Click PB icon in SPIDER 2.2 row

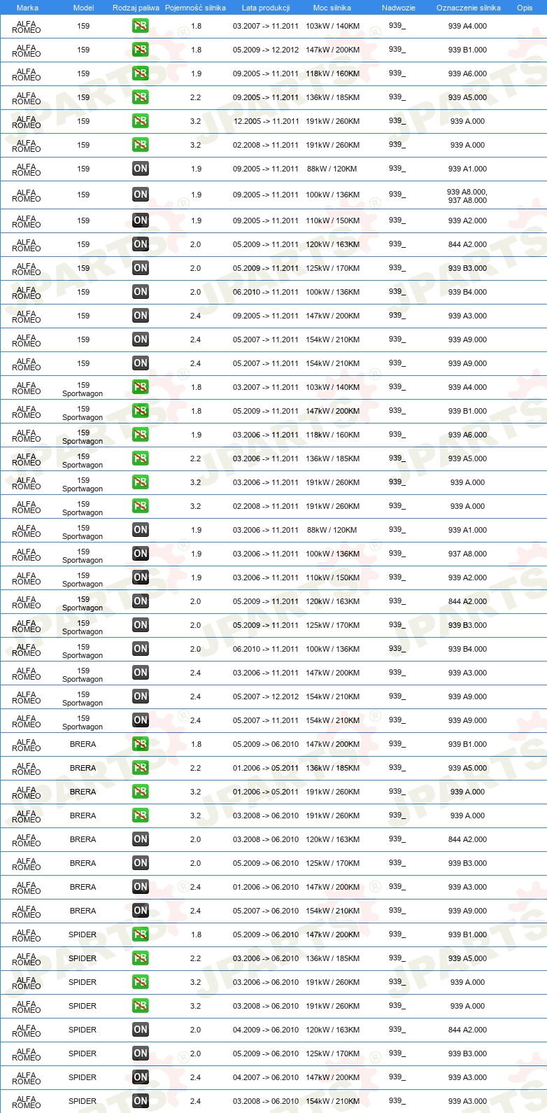point(141,958)
